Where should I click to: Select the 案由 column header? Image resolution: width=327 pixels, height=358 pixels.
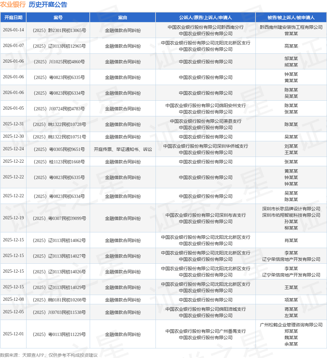pyautogui.click(x=123, y=18)
